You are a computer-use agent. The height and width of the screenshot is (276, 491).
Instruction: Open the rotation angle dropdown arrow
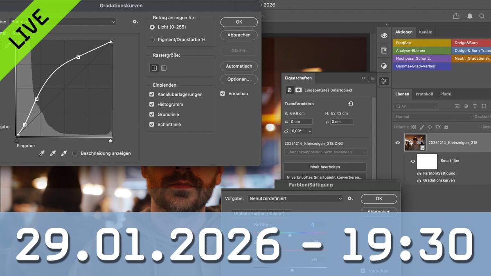tap(309, 131)
